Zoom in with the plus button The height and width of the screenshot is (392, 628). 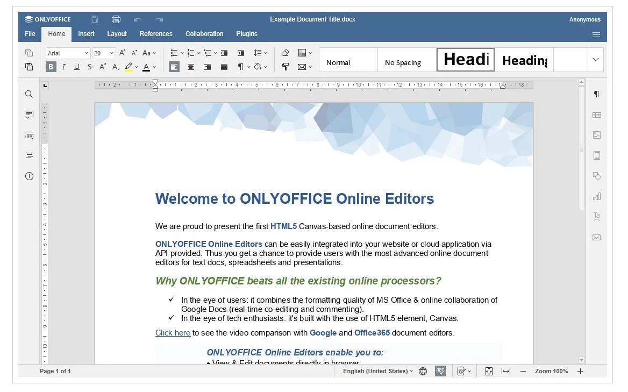click(580, 371)
